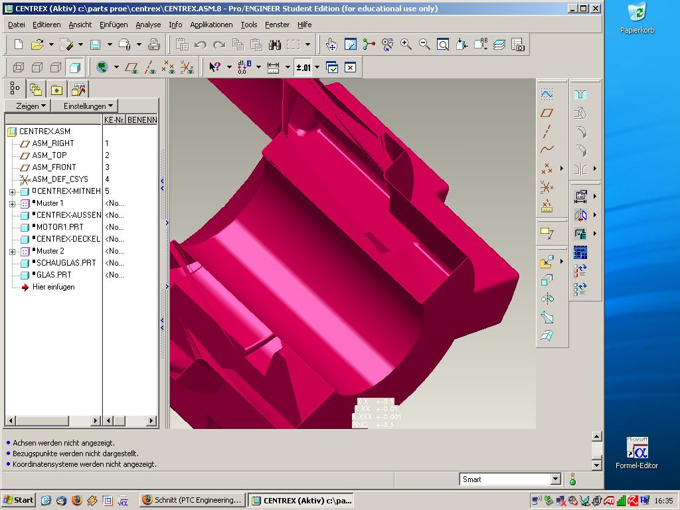Print the model with the printer icon
This screenshot has width=680, height=510.
[x=154, y=44]
